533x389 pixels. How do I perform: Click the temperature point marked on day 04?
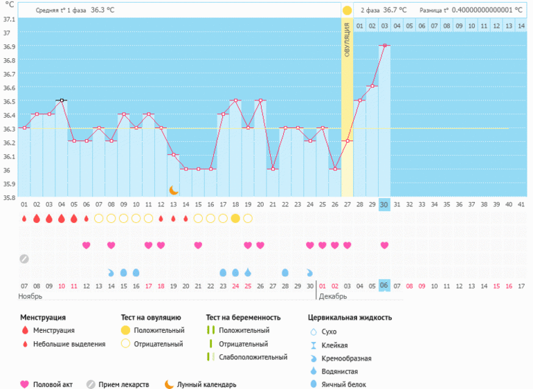pyautogui.click(x=62, y=100)
